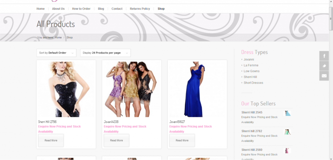
Task: Open the La Femme dress type
Action: click(x=251, y=65)
